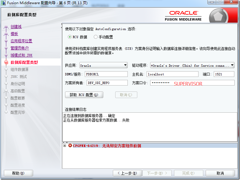The image size is (240, 180).
Task: Click the step bullet icon beside 高级配置
Action: 6,91
